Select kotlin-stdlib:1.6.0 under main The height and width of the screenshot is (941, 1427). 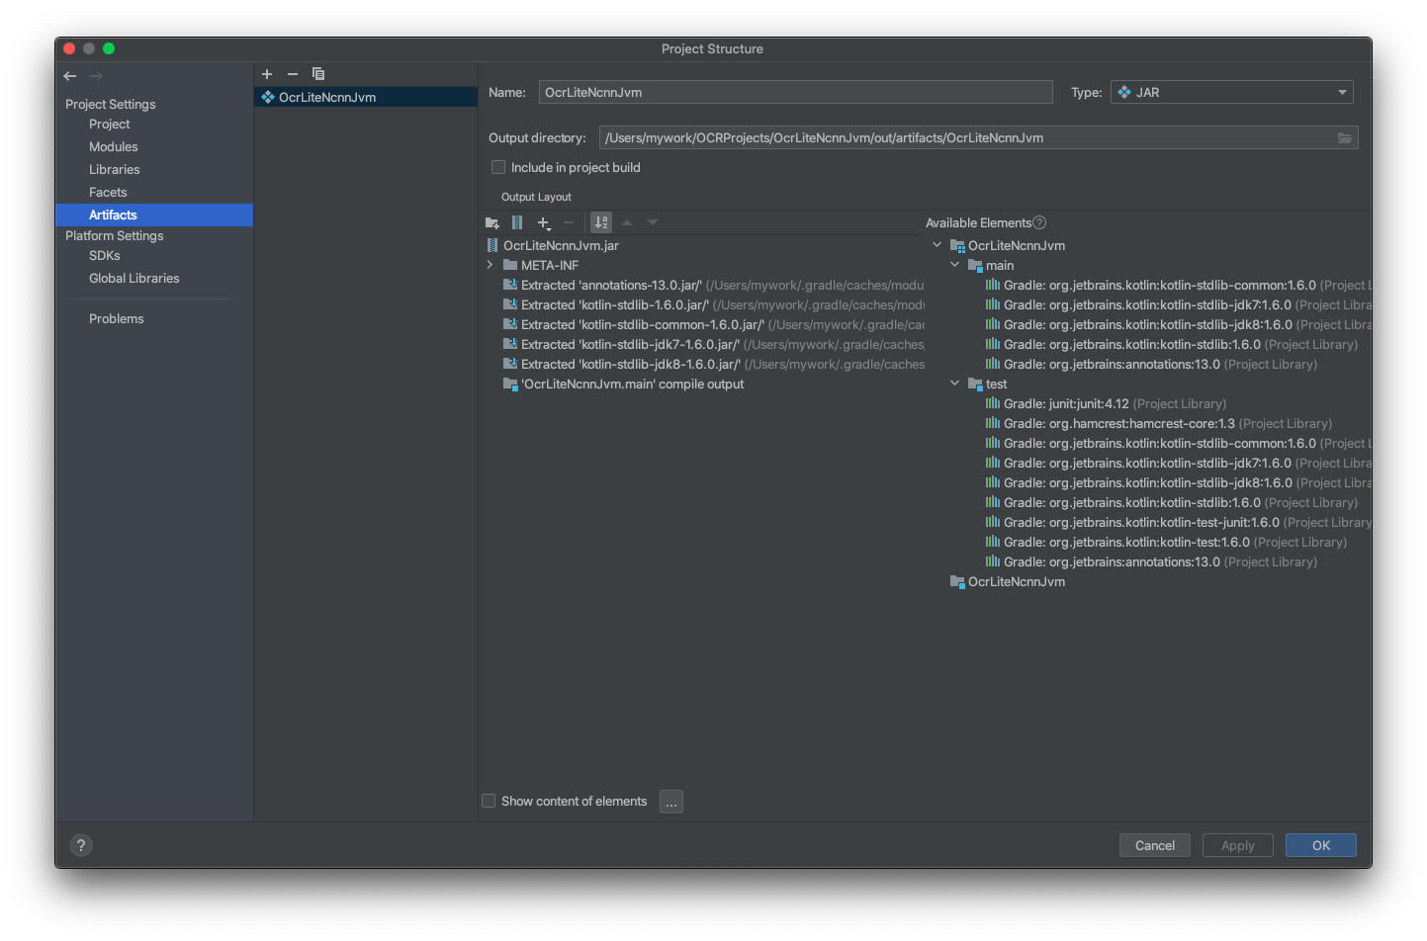tap(1172, 345)
